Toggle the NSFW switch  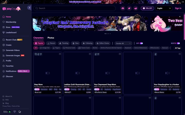click(178, 43)
